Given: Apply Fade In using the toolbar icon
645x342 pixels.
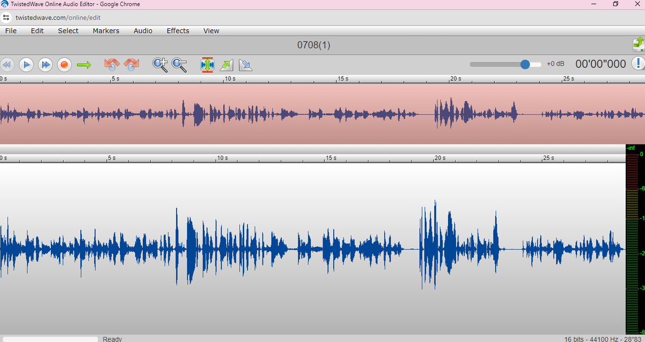Looking at the screenshot, I should click(x=227, y=65).
